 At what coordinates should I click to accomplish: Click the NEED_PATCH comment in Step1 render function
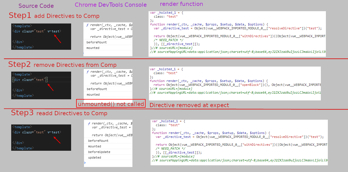click(169, 40)
